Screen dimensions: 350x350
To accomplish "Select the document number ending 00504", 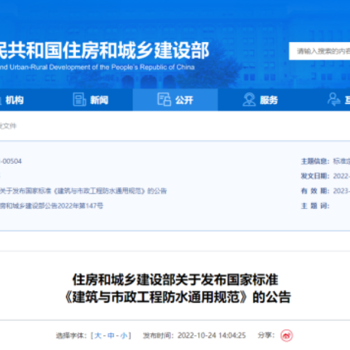I will (x=10, y=161).
